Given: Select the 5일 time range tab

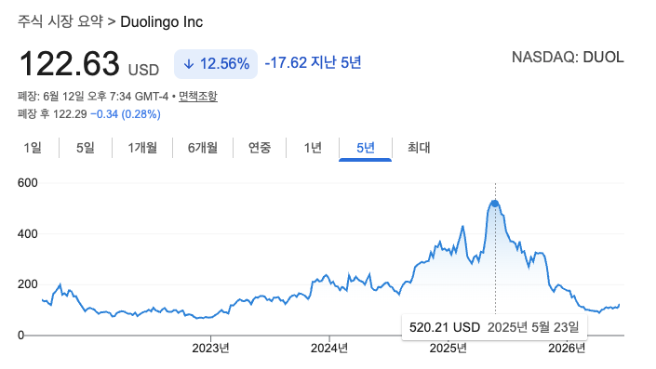Looking at the screenshot, I should tap(86, 148).
